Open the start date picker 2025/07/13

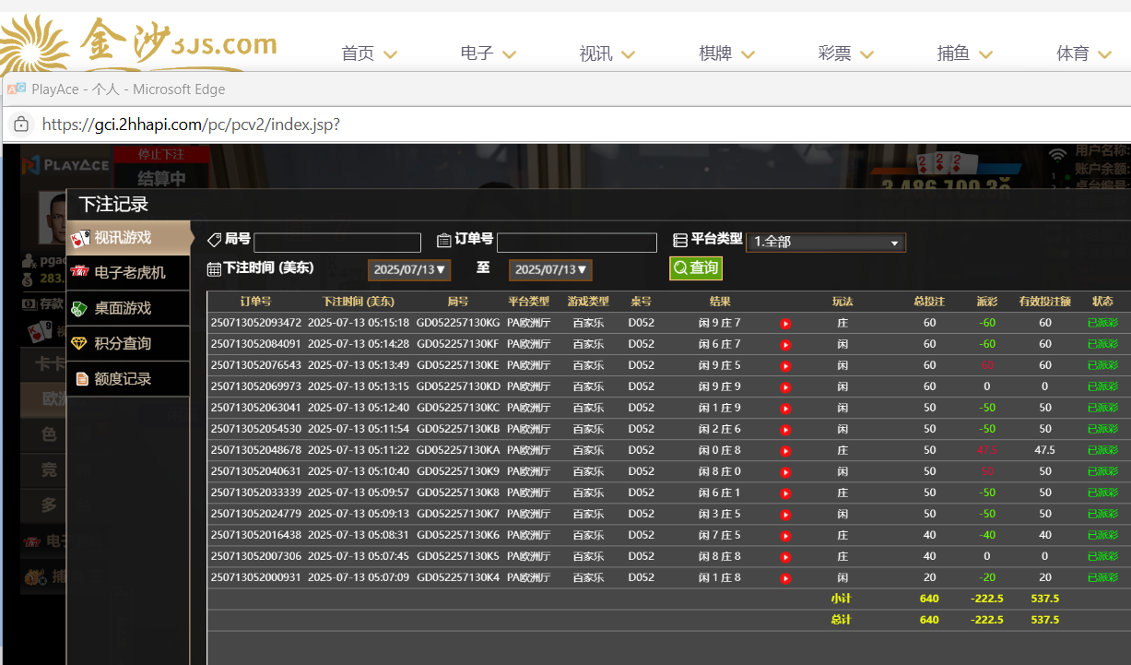pos(409,270)
